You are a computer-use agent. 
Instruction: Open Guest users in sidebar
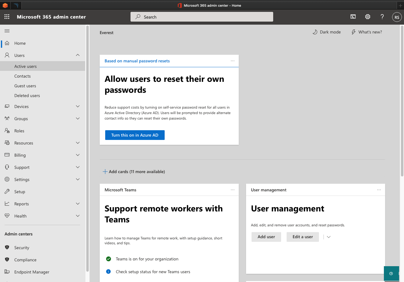tap(42, 86)
